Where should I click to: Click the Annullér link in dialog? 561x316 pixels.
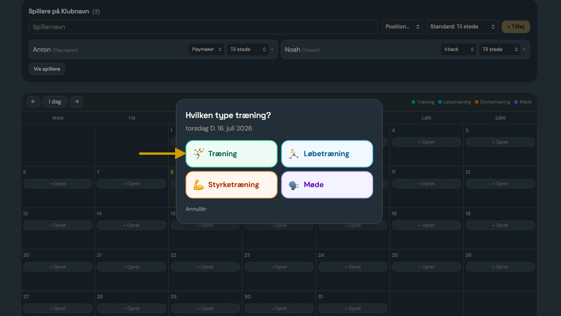coord(196,209)
